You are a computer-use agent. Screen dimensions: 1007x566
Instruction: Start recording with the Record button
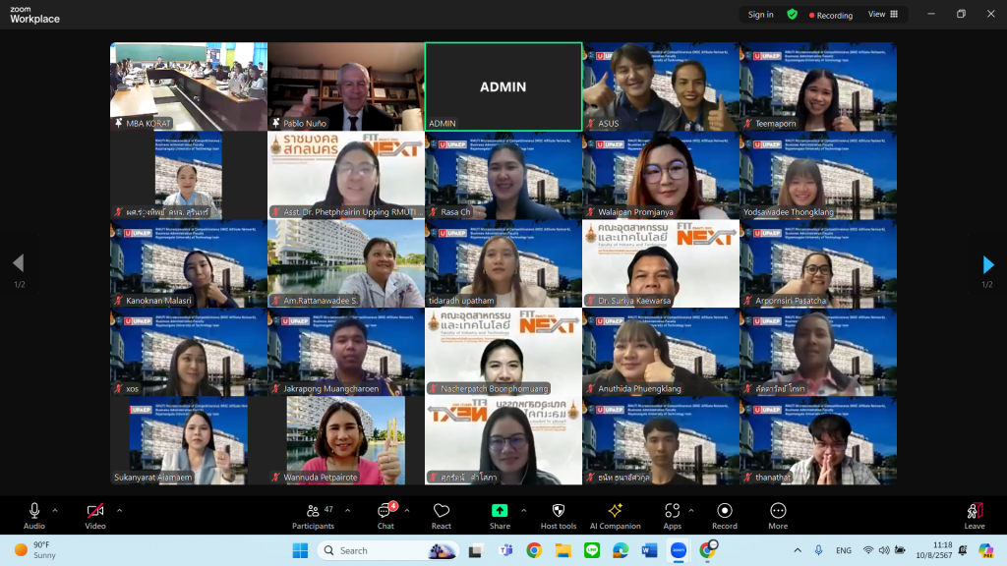click(x=725, y=511)
